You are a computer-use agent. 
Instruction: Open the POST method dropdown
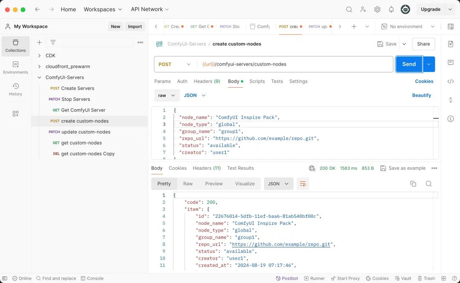coord(175,64)
